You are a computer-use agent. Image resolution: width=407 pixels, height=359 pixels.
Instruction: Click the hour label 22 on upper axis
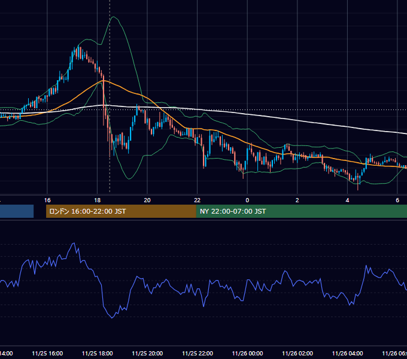pos(198,200)
